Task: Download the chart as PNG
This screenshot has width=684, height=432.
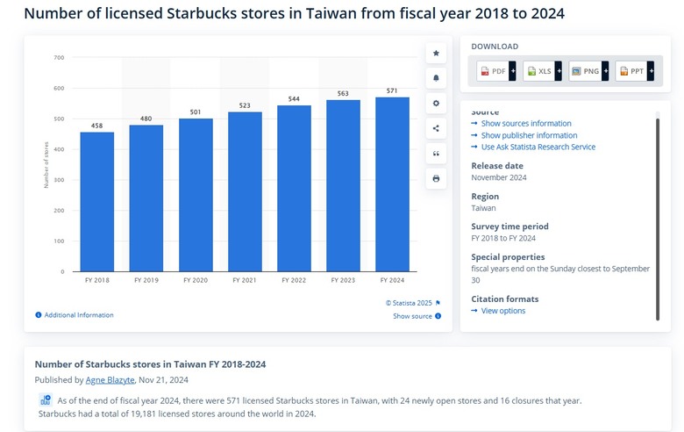Action: click(x=586, y=71)
